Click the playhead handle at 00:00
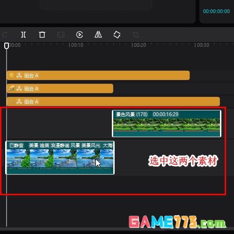This screenshot has height=234, width=234. pos(7,46)
